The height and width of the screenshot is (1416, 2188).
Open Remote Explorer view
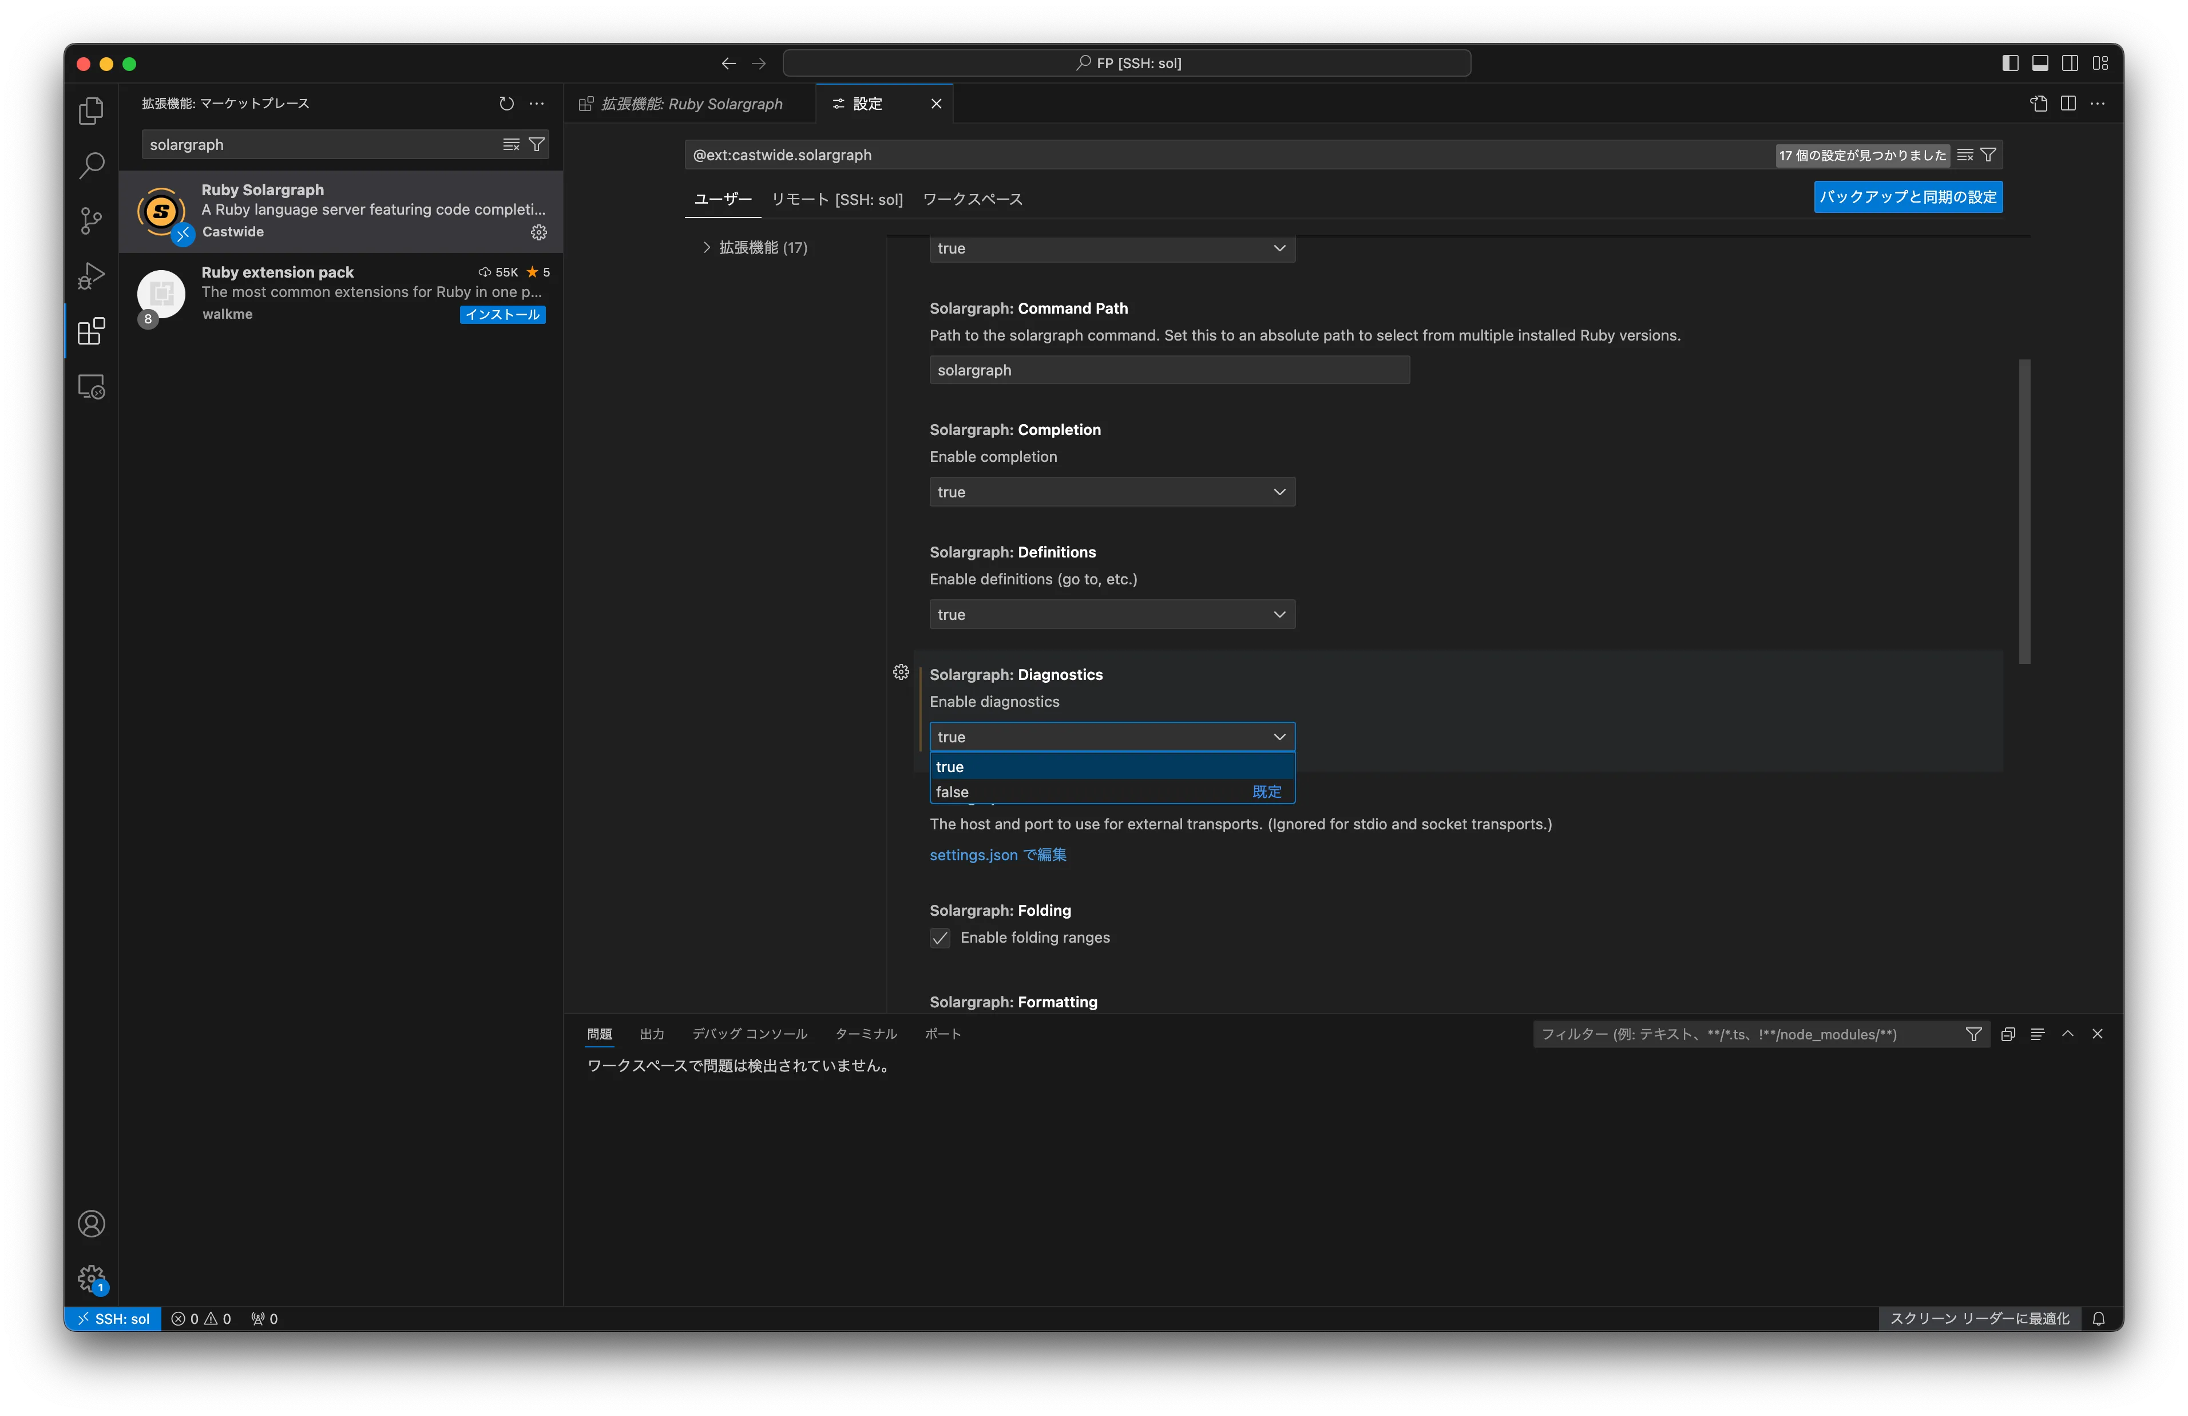coord(91,387)
